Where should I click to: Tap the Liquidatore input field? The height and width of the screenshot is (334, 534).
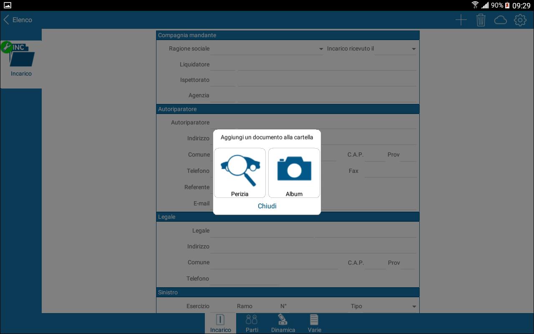pyautogui.click(x=327, y=65)
